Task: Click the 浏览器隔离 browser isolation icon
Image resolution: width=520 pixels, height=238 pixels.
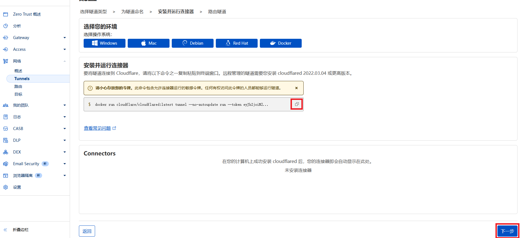Action: (x=6, y=176)
